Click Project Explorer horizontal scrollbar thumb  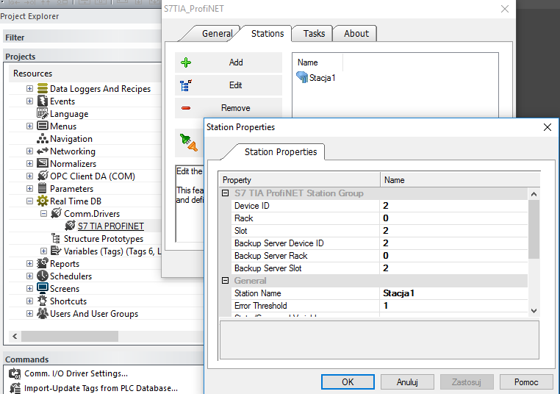click(70, 336)
